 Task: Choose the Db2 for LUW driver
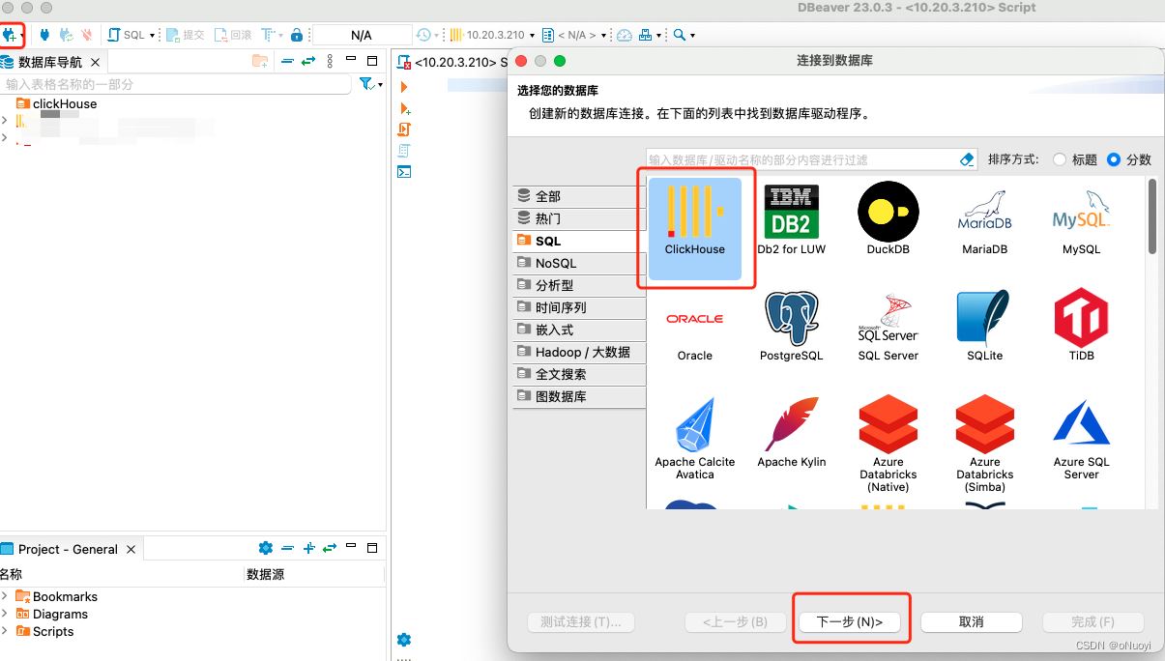pos(792,220)
